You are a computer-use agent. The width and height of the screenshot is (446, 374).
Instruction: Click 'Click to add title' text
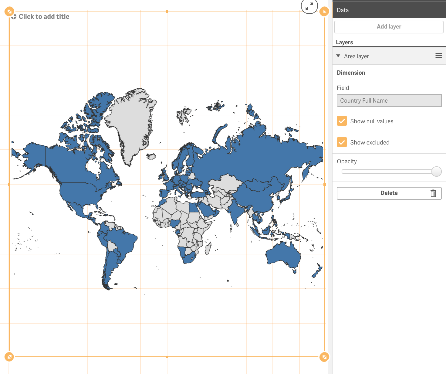pyautogui.click(x=44, y=17)
